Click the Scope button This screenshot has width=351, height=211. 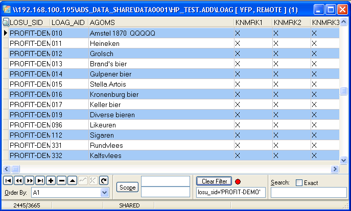[127, 187]
